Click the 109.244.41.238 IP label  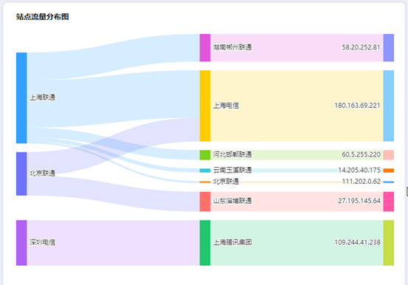[357, 242]
